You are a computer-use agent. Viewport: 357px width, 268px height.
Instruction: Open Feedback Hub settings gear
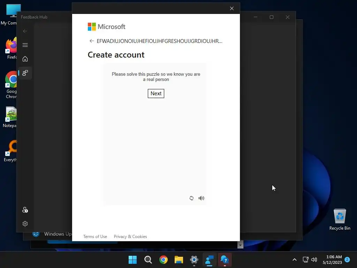pos(25,224)
